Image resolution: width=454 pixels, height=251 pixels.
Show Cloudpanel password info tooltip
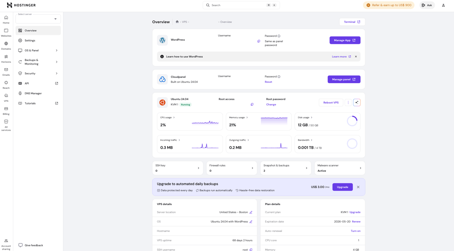point(279,77)
